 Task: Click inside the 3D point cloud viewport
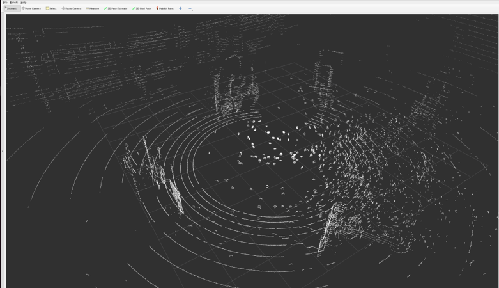[x=252, y=151]
